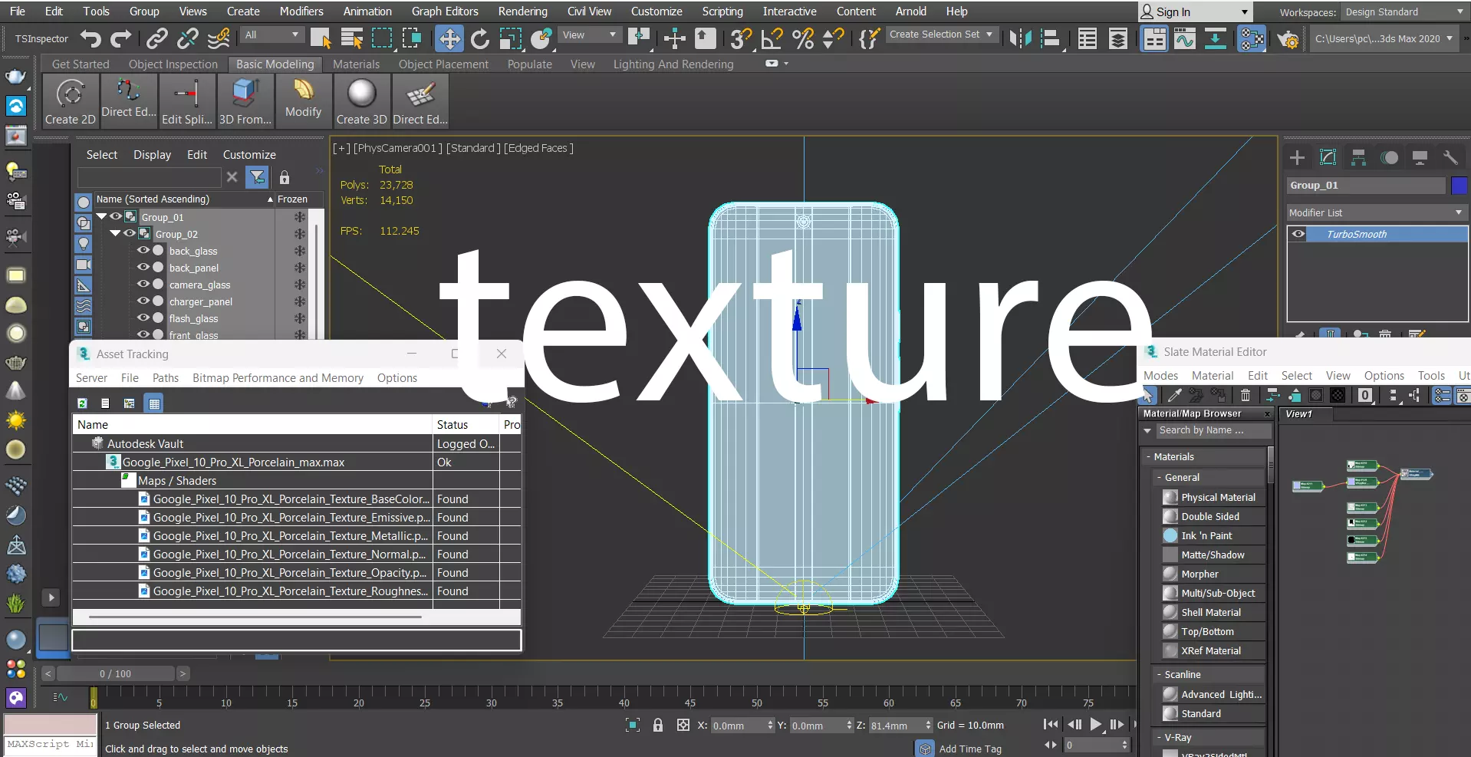Screen dimensions: 1471x757
Task: Turn off the TurboSmooth modifier eye
Action: 1298,234
